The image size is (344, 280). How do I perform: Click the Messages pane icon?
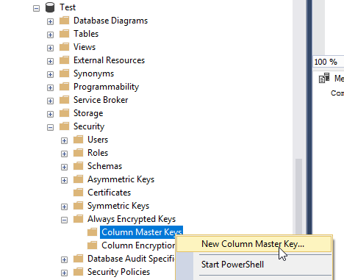[324, 78]
